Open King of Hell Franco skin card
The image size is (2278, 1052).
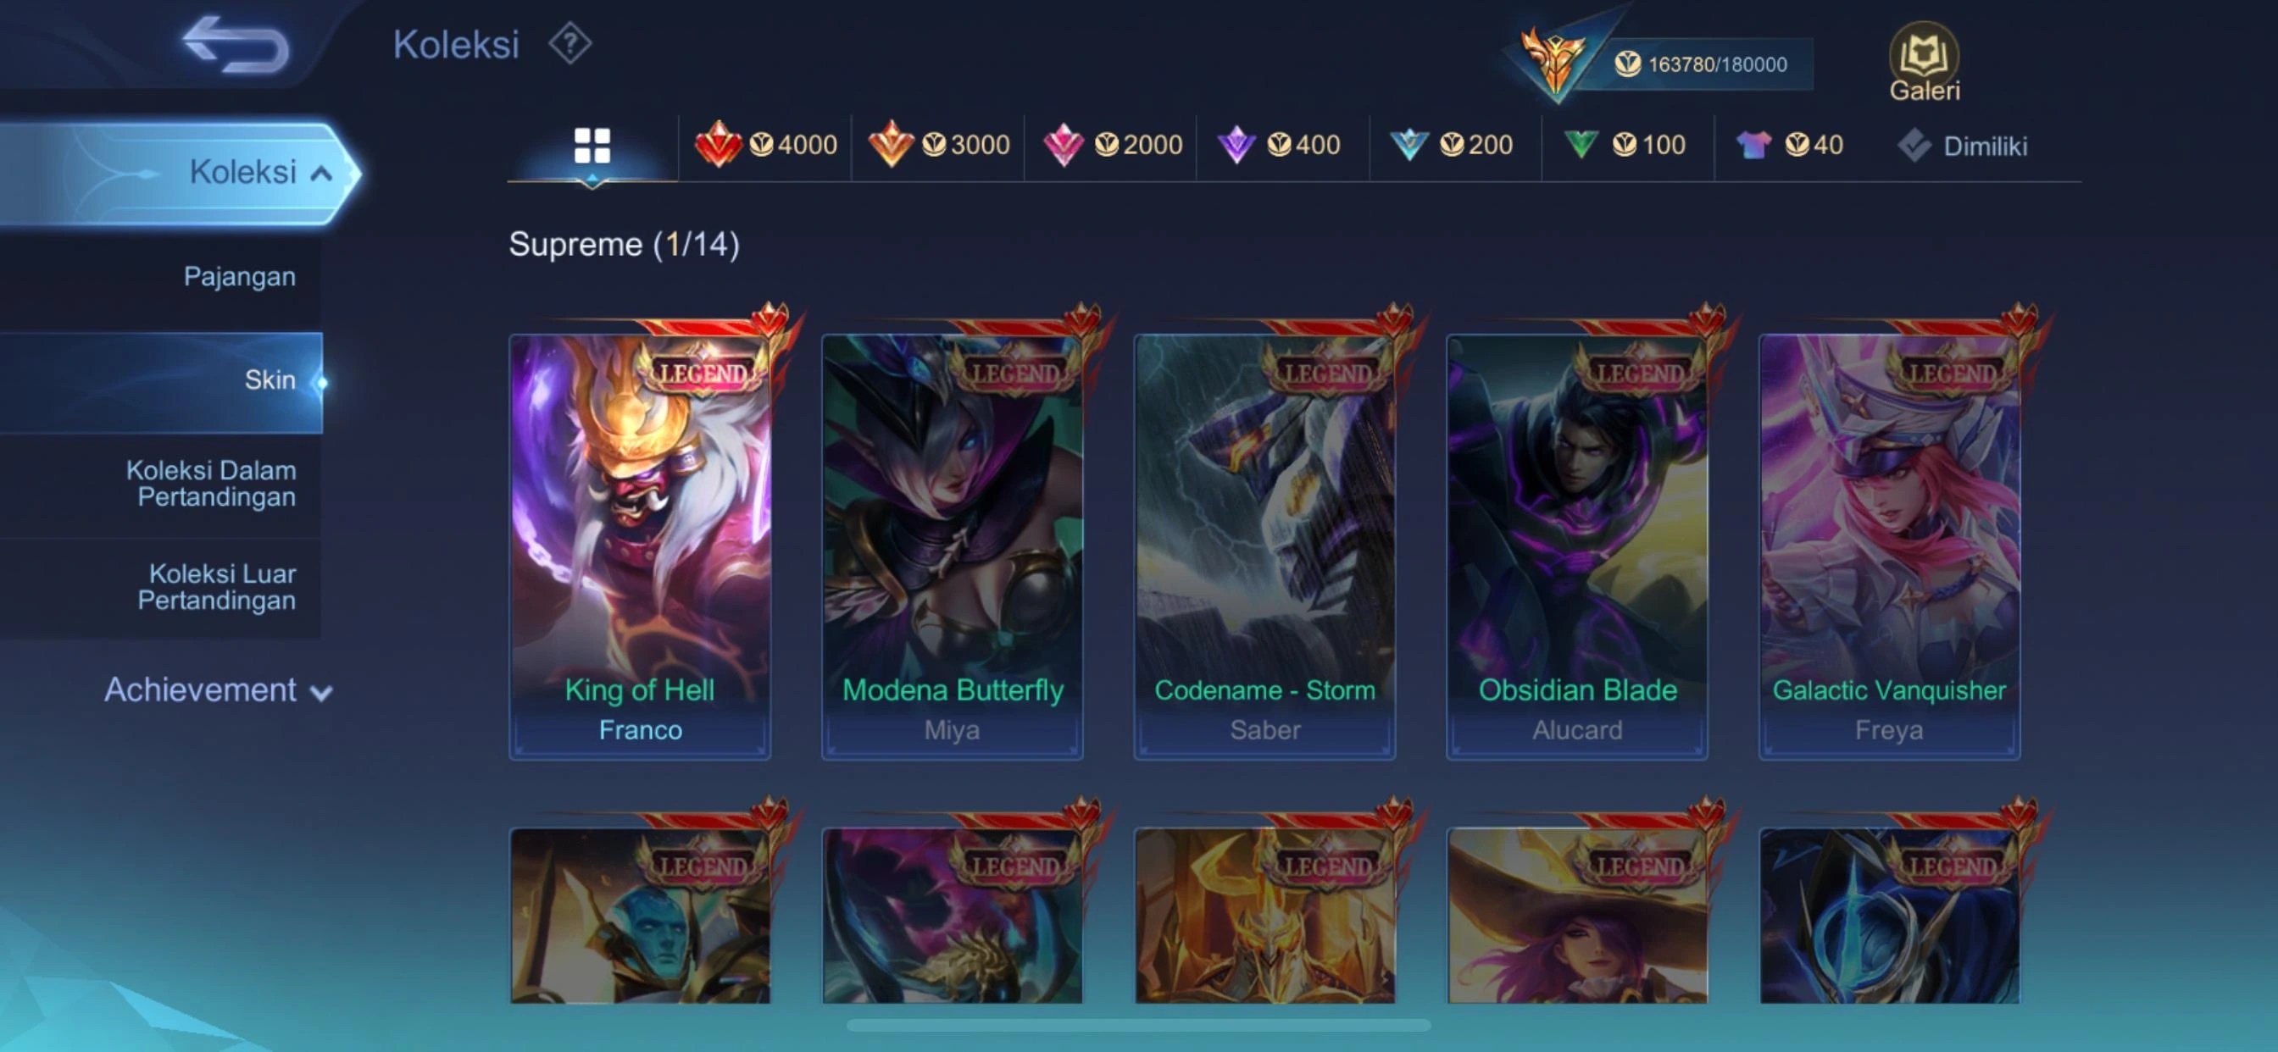click(639, 545)
